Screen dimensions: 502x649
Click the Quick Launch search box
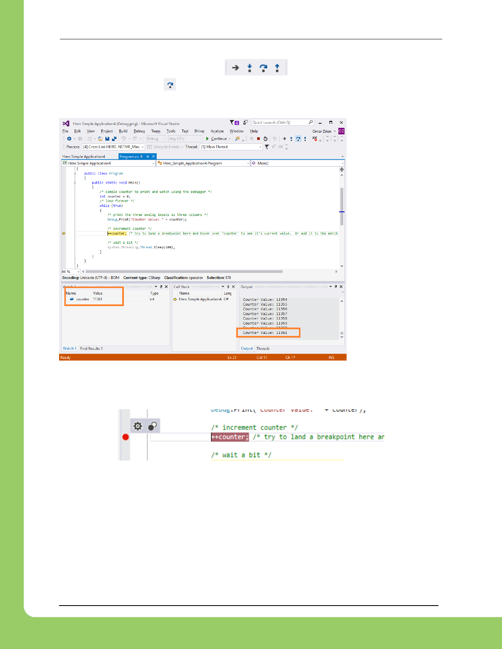click(283, 123)
